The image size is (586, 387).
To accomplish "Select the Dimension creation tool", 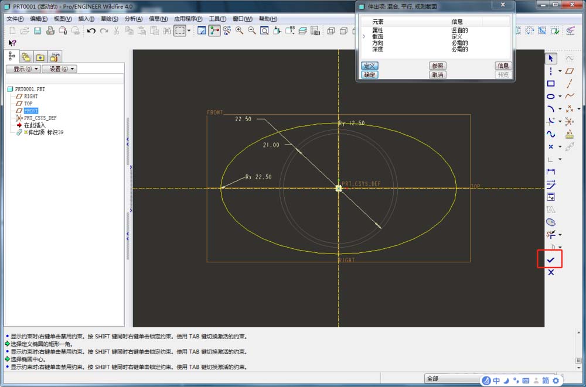I will [550, 172].
